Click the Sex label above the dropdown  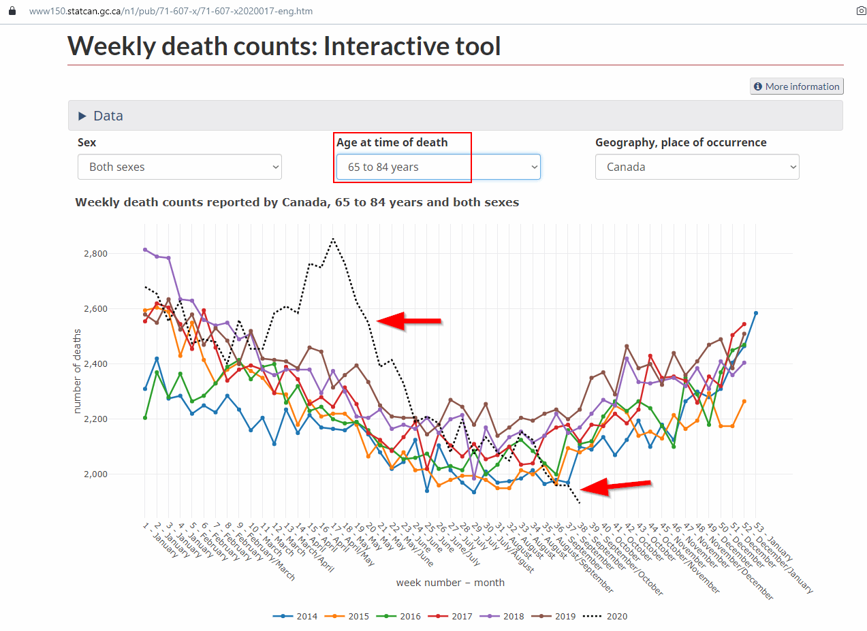86,142
